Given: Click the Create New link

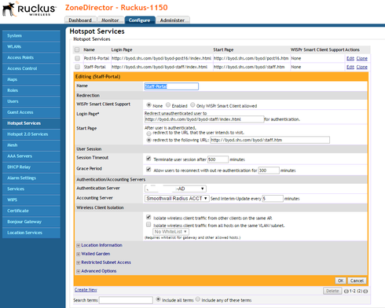Looking at the screenshot, I should (x=86, y=290).
